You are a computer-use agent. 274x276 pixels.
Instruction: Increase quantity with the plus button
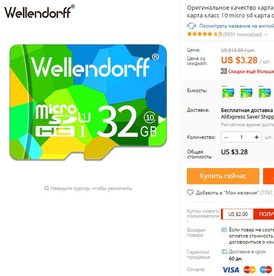(257, 137)
